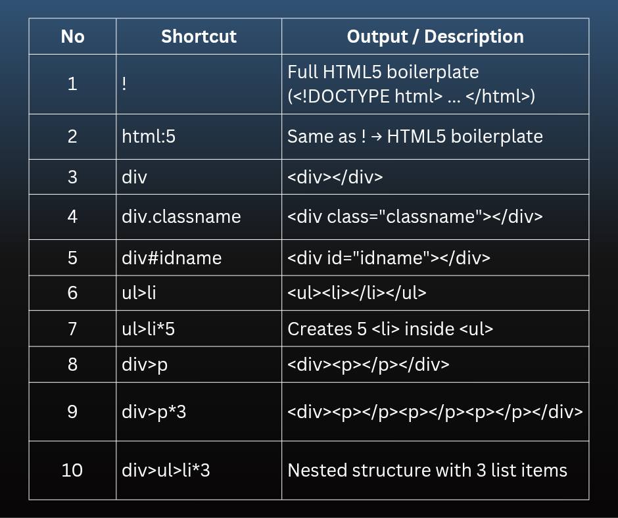This screenshot has width=618, height=518.
Task: Select the <div class="classname"></div> output
Action: click(415, 216)
